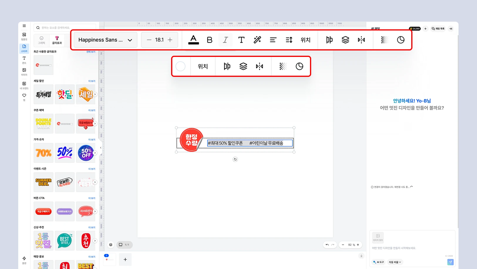Click 더 보기 for 세일·할인

pyautogui.click(x=92, y=81)
